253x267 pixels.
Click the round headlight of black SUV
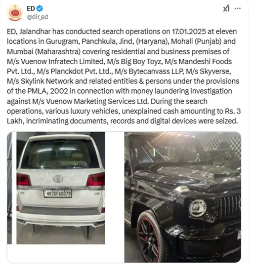[x=198, y=208]
